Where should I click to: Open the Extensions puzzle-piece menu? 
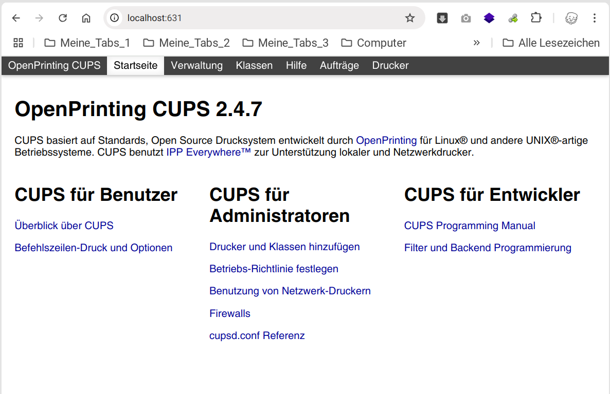536,18
